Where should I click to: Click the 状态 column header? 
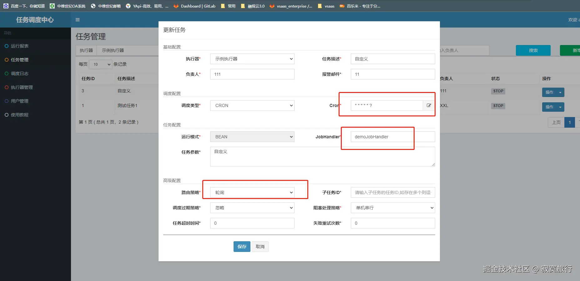coord(495,79)
